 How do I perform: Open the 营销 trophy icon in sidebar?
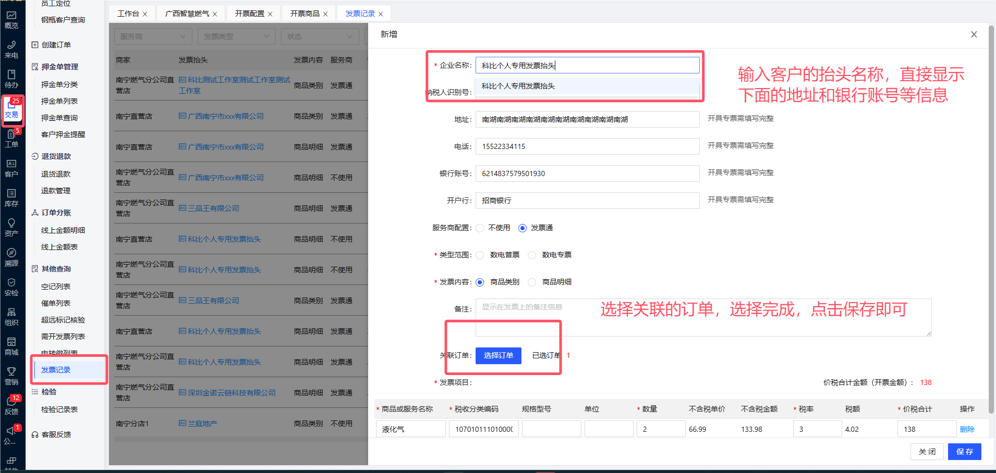pyautogui.click(x=11, y=376)
